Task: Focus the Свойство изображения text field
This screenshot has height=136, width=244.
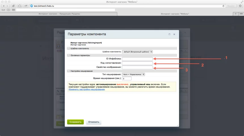Action: [137, 67]
